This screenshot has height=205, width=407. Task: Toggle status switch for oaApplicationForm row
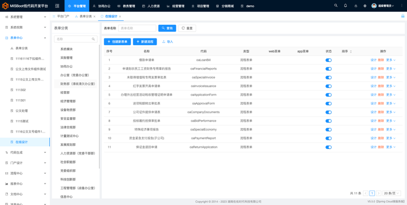pos(328,95)
